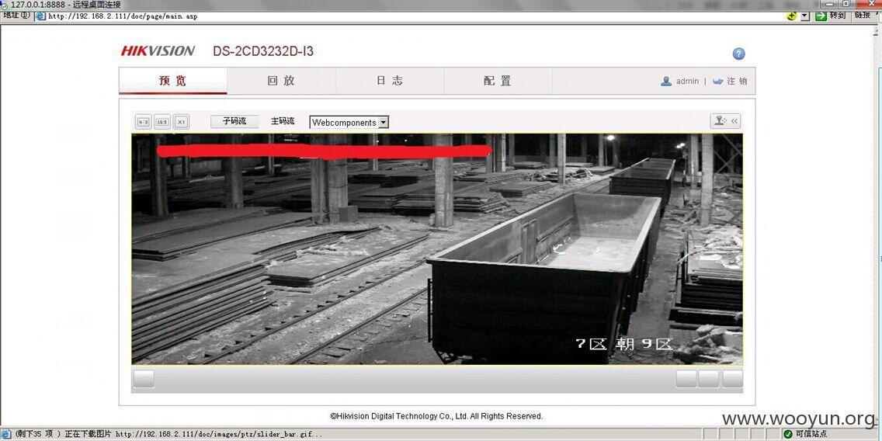Click the status bar download progress text
Viewport: 882px width, 441px height.
coord(168,434)
